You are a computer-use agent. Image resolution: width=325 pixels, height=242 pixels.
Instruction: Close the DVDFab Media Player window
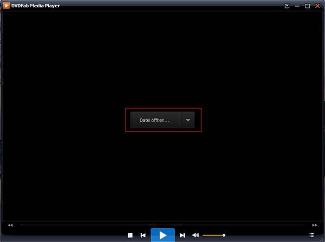(x=317, y=6)
